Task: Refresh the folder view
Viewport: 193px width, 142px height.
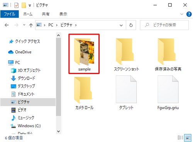Action: (x=131, y=25)
